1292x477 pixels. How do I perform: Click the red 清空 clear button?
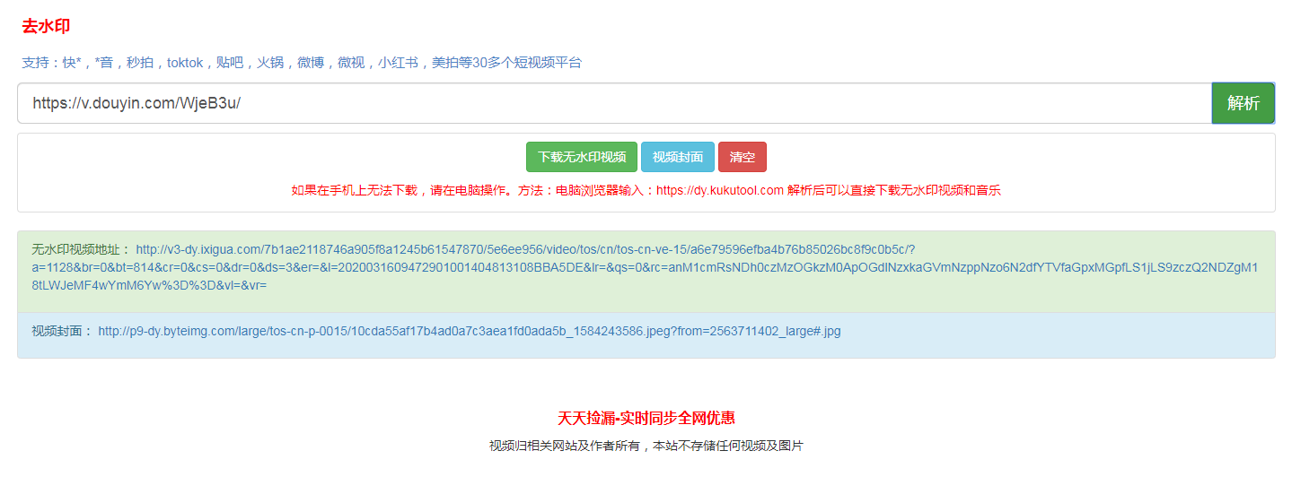[743, 157]
